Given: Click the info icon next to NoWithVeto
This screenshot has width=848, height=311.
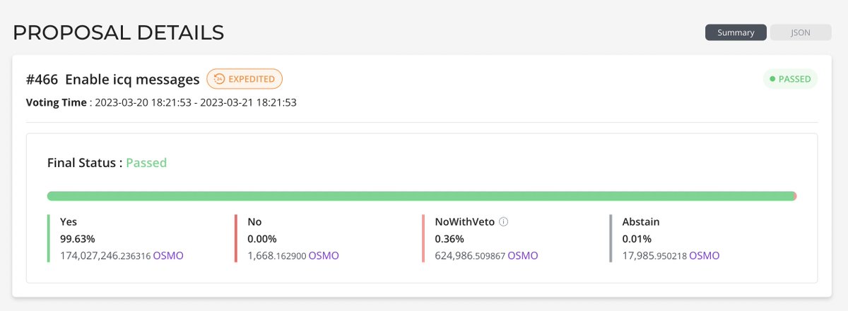Looking at the screenshot, I should coord(504,221).
